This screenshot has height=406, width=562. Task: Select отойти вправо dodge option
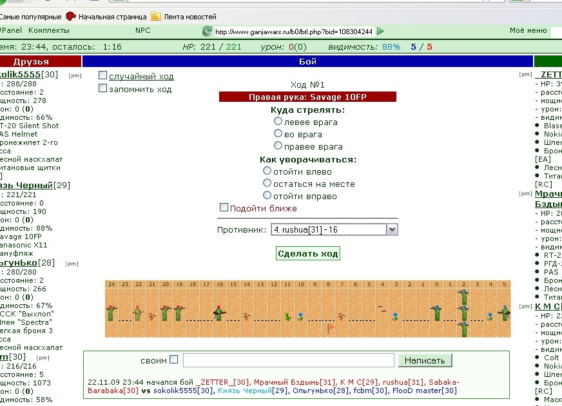pyautogui.click(x=267, y=195)
